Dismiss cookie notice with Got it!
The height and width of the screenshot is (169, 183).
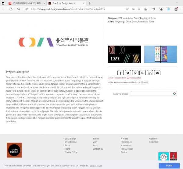pyautogui.click(x=169, y=166)
